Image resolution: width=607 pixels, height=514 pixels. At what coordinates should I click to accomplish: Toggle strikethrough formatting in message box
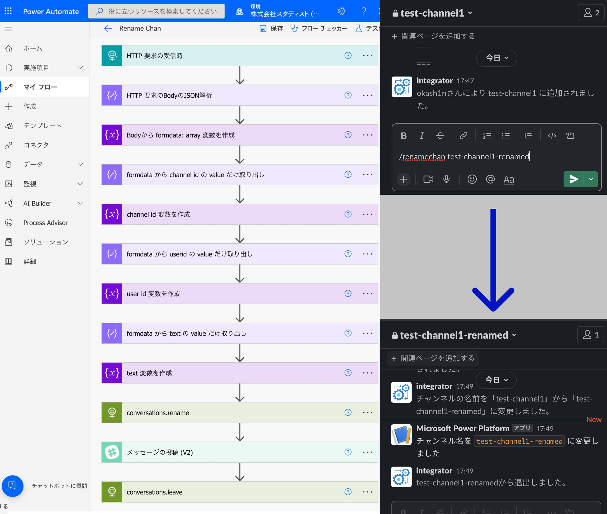(440, 135)
